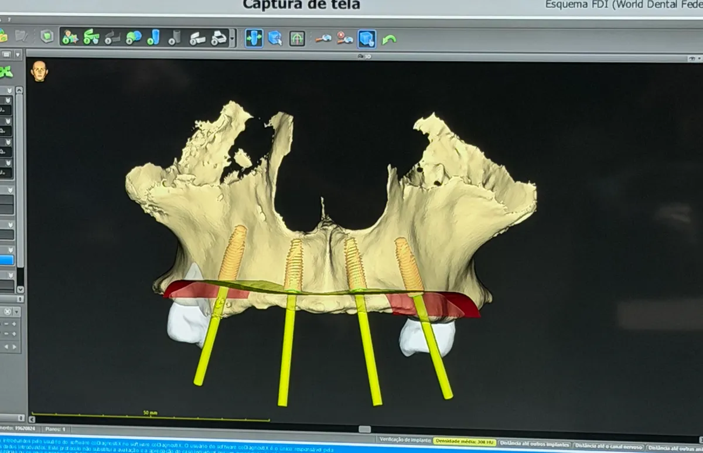
Task: Toggle the Densidade média 308 HU indicator
Action: click(464, 441)
